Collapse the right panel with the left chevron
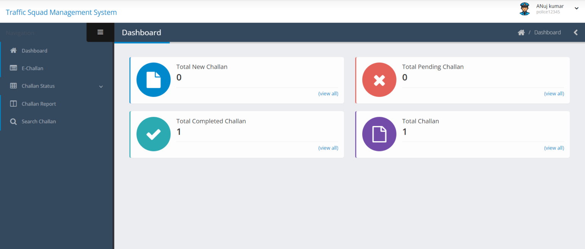The width and height of the screenshot is (585, 249). coord(576,33)
